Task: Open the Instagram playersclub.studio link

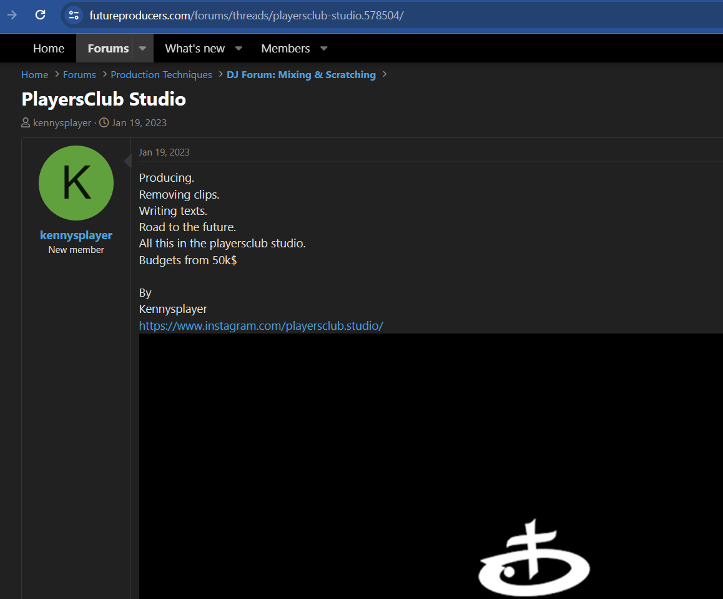Action: 261,325
